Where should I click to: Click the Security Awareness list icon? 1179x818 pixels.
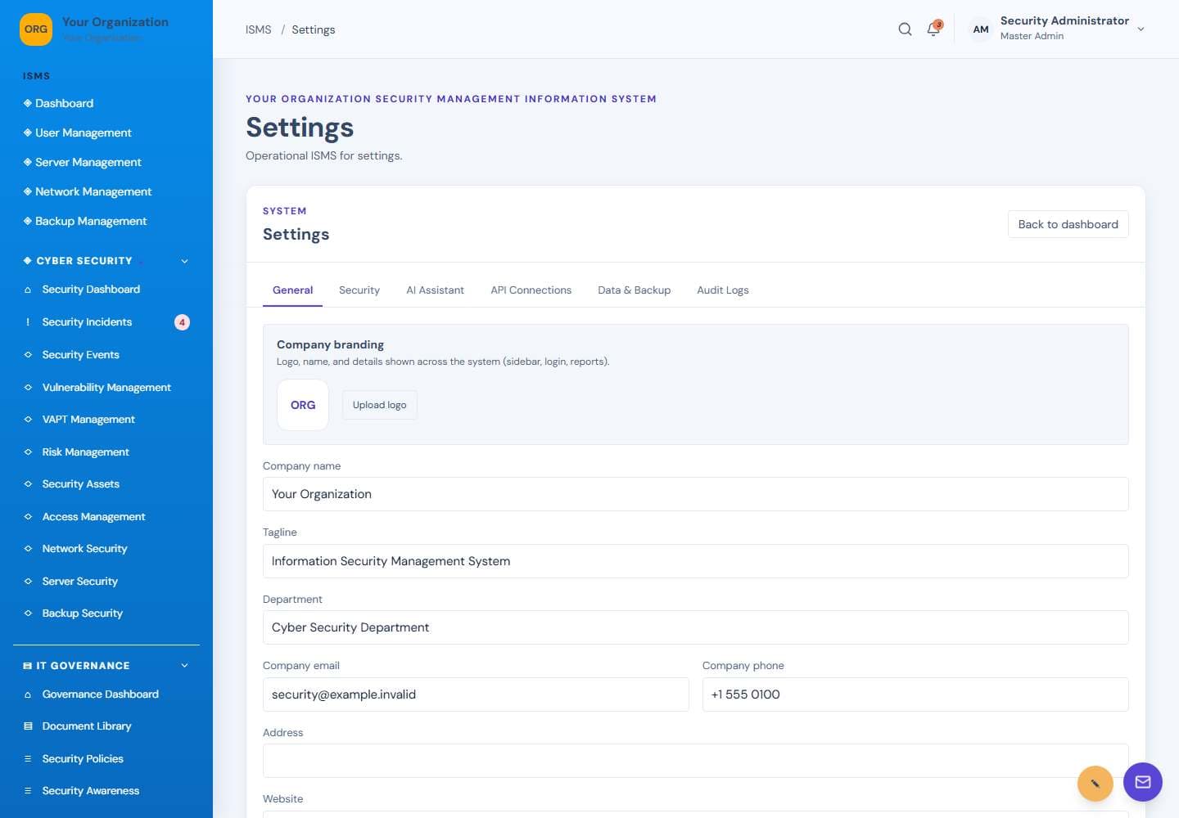28,791
